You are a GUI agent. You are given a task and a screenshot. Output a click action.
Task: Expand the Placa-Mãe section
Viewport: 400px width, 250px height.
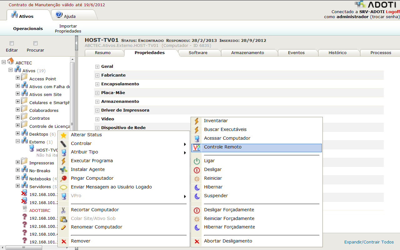tap(97, 93)
